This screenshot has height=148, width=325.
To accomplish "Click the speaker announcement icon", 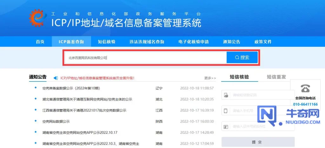I will [x=56, y=78].
